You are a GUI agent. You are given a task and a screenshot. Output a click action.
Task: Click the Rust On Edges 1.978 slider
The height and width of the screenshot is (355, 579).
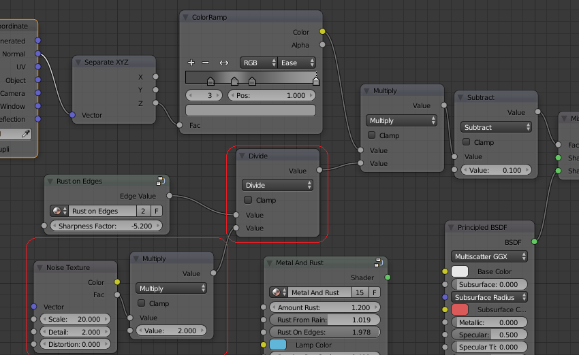(x=325, y=332)
